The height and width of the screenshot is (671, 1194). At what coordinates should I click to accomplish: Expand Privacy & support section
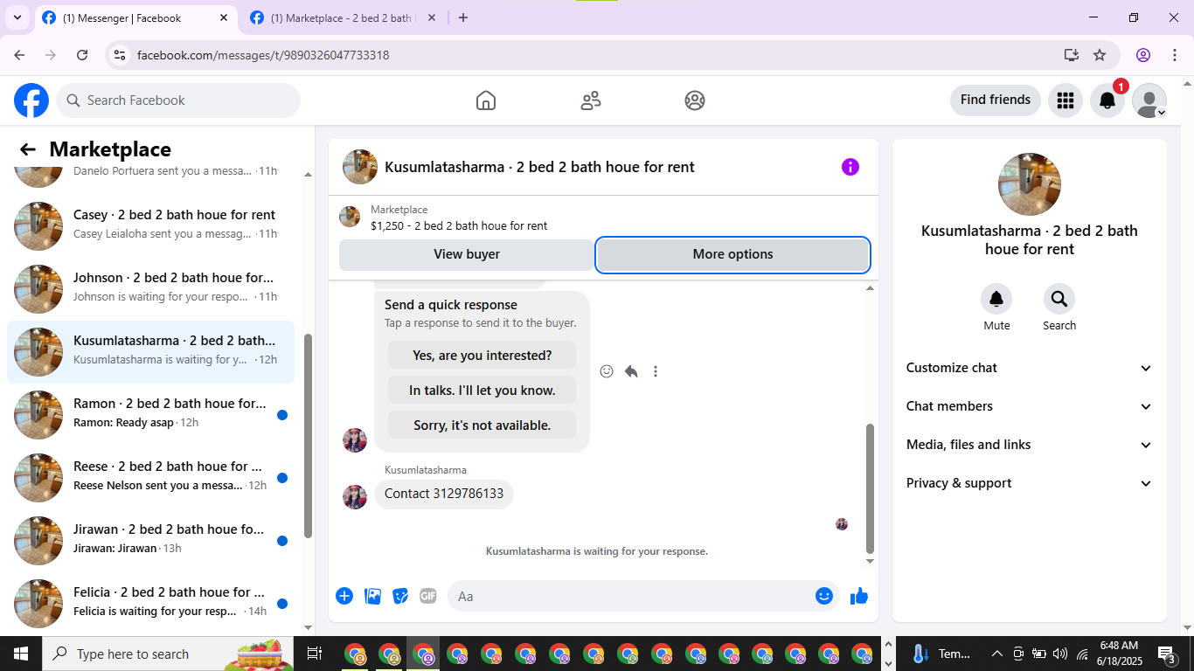click(x=1030, y=483)
